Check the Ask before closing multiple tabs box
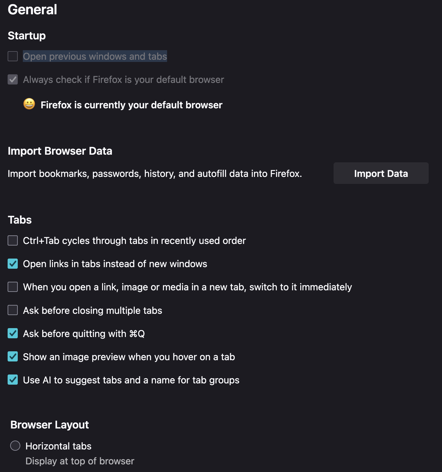Image resolution: width=442 pixels, height=472 pixels. [x=13, y=310]
